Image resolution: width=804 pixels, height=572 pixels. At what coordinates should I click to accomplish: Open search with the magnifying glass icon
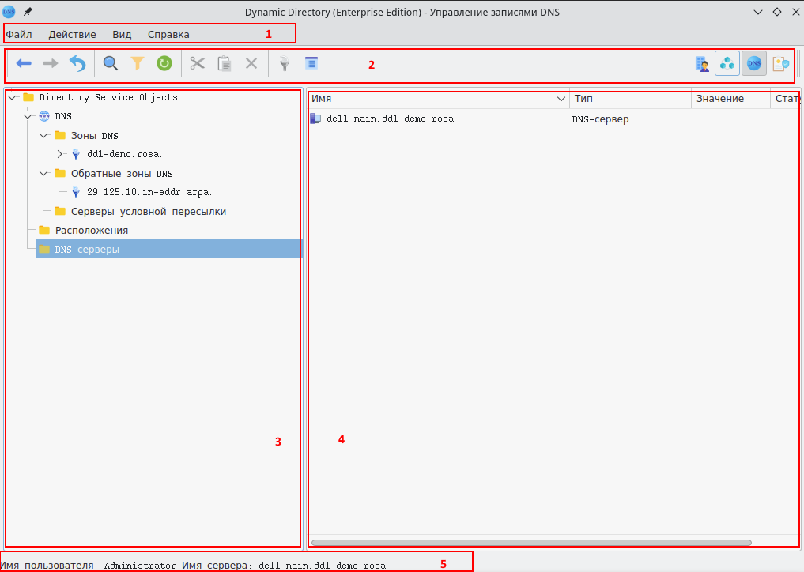(x=111, y=63)
